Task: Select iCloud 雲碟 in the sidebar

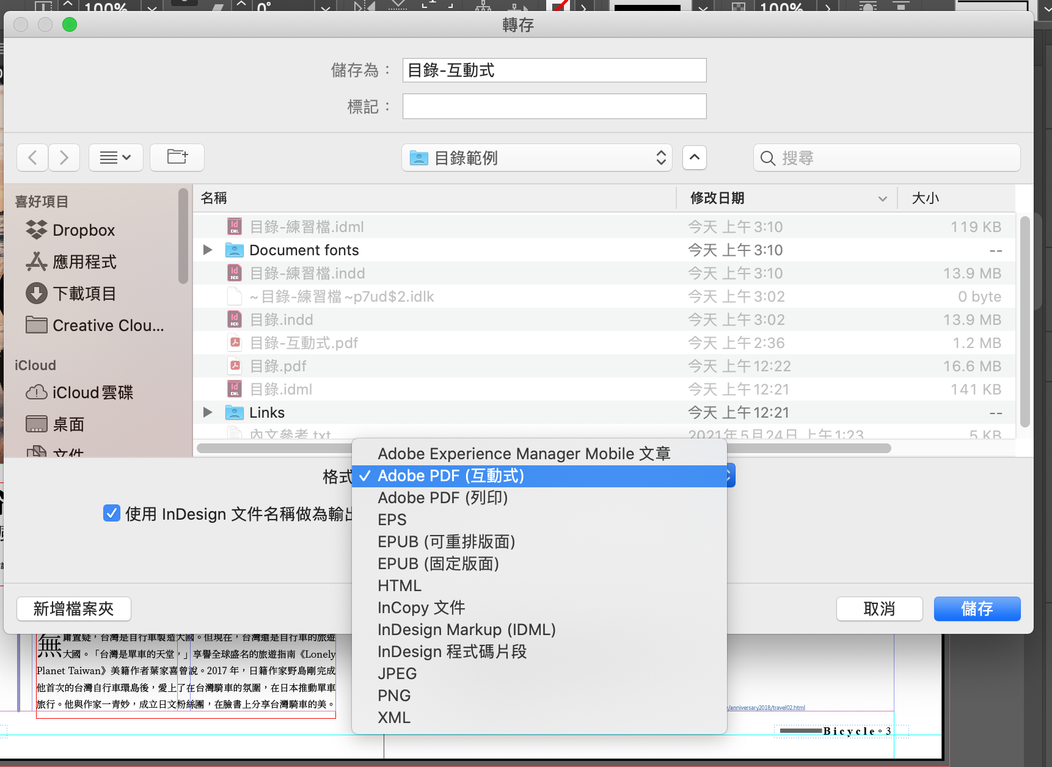Action: pyautogui.click(x=92, y=393)
